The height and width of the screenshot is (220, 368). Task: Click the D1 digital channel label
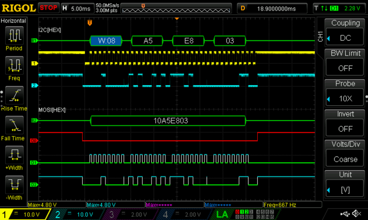coord(34,163)
